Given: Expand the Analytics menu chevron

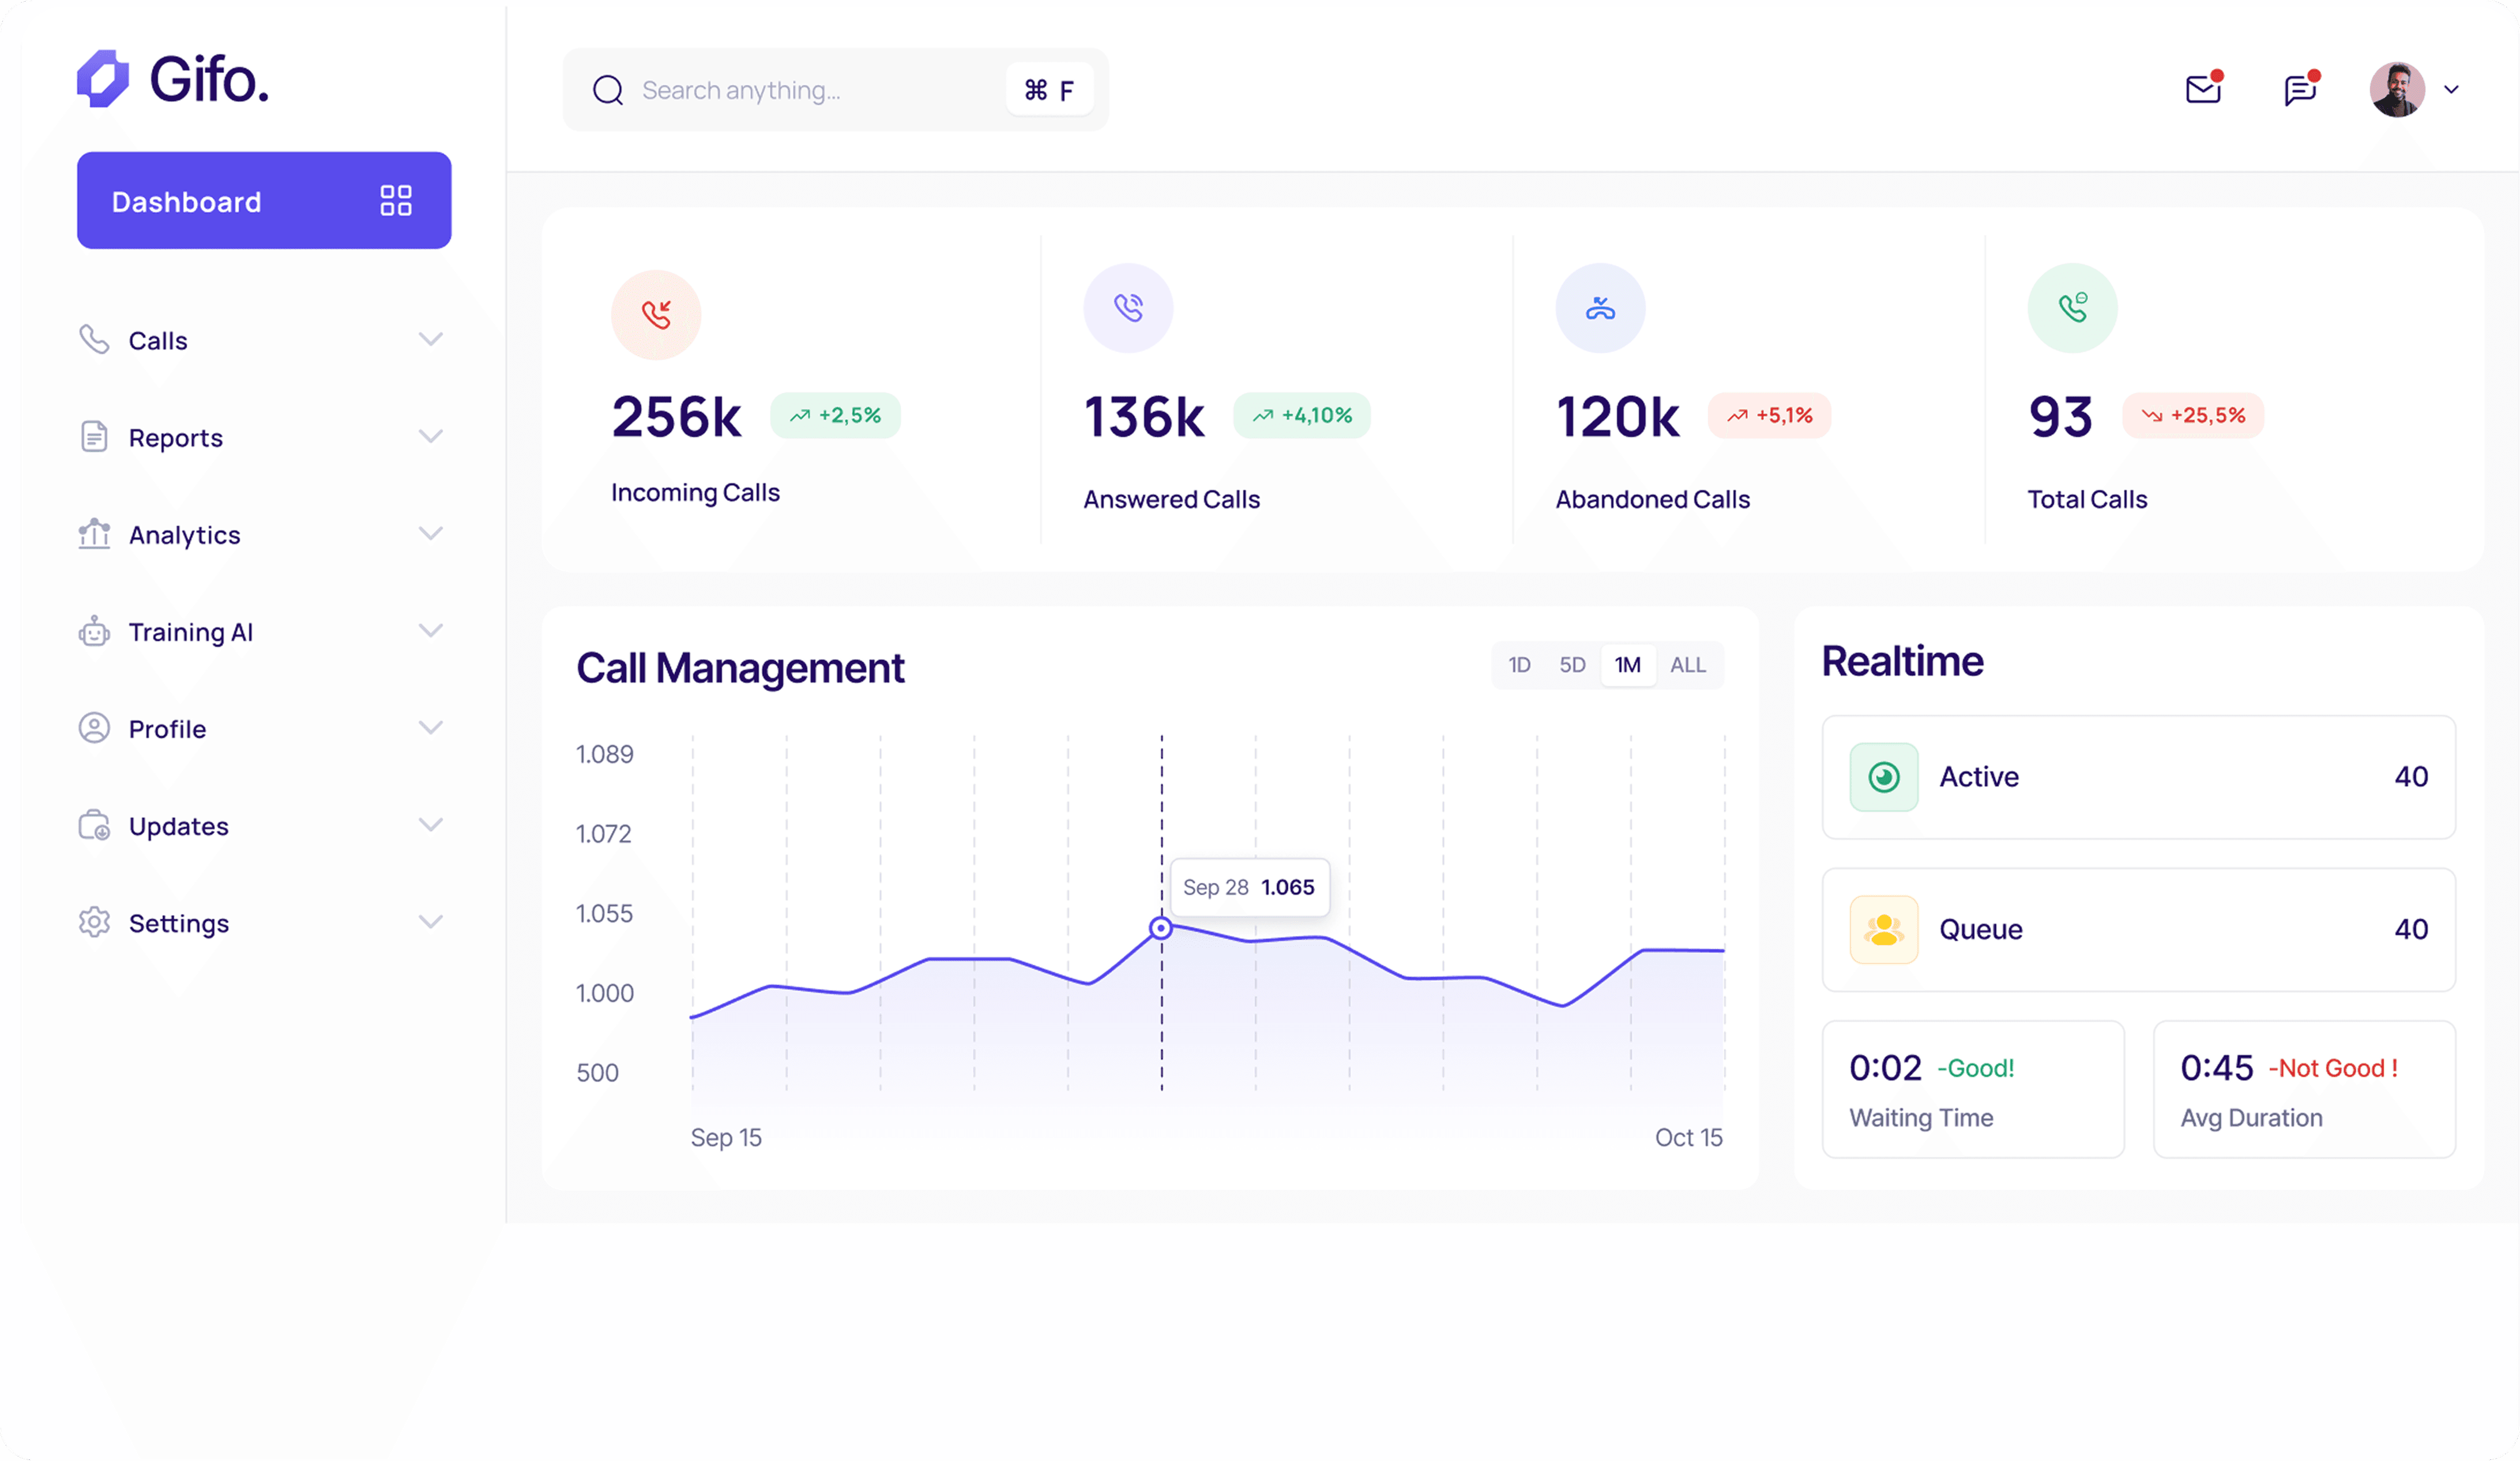Looking at the screenshot, I should [430, 534].
